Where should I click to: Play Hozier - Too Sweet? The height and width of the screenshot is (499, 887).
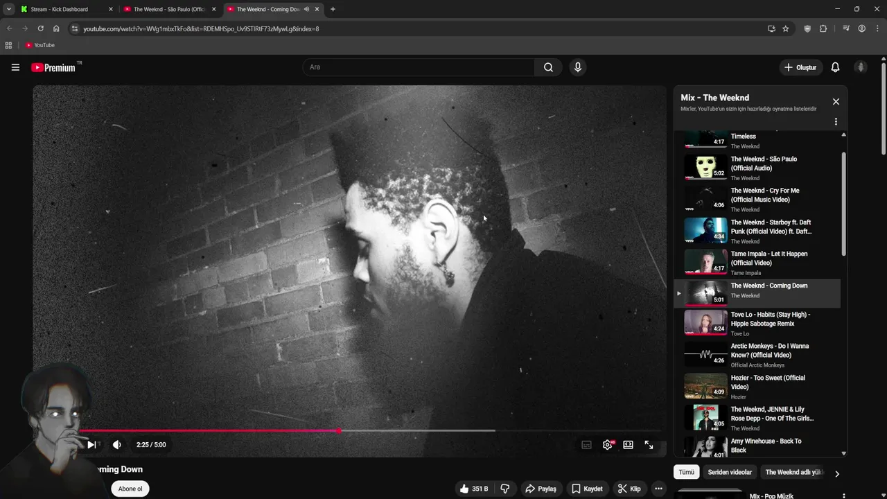757,387
